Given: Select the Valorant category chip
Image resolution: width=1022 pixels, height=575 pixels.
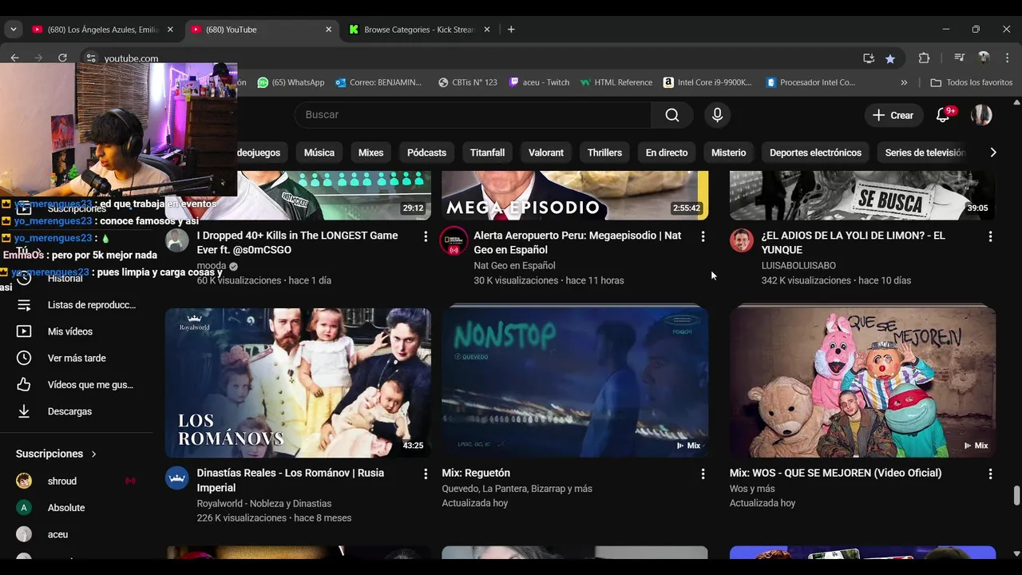Looking at the screenshot, I should click(x=546, y=153).
